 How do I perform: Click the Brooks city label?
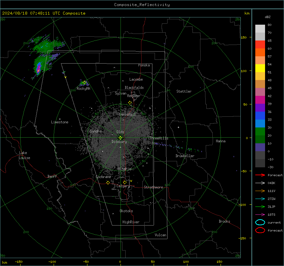224,221
